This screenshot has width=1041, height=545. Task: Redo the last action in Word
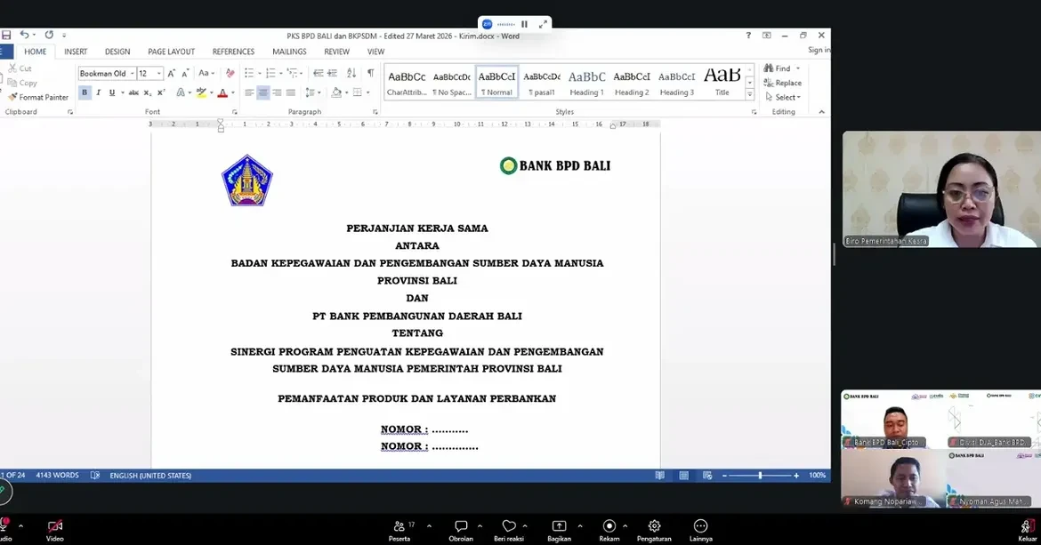point(49,36)
